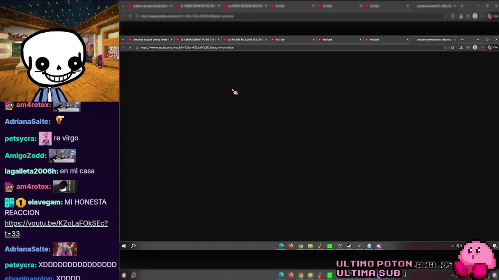Close the 'Las PEORES RELIQUIAS' tab
Viewport: 499px width, 280px height.
tap(266, 39)
